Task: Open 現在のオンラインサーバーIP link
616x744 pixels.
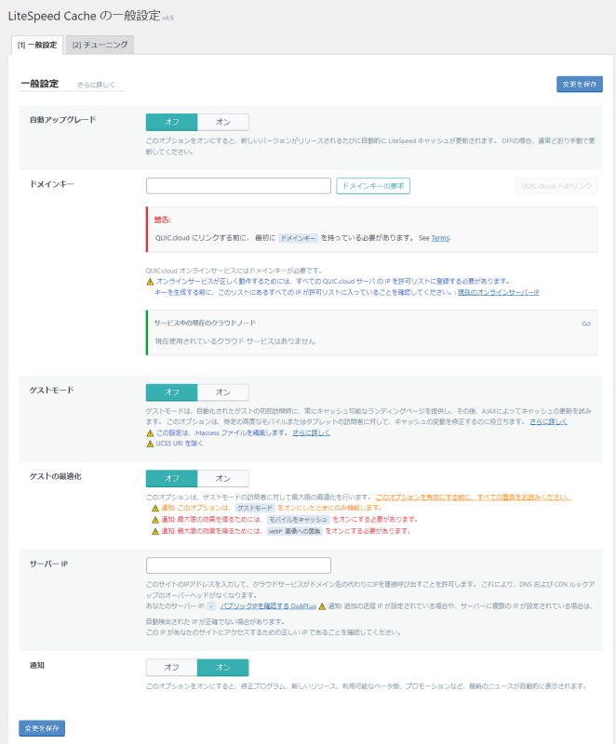Action: pos(499,292)
